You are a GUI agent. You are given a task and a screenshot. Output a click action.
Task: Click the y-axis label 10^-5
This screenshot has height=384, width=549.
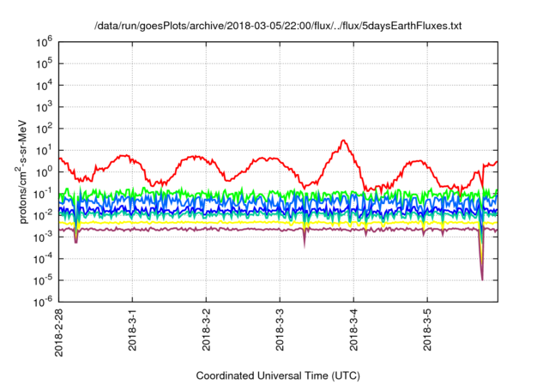pyautogui.click(x=45, y=281)
